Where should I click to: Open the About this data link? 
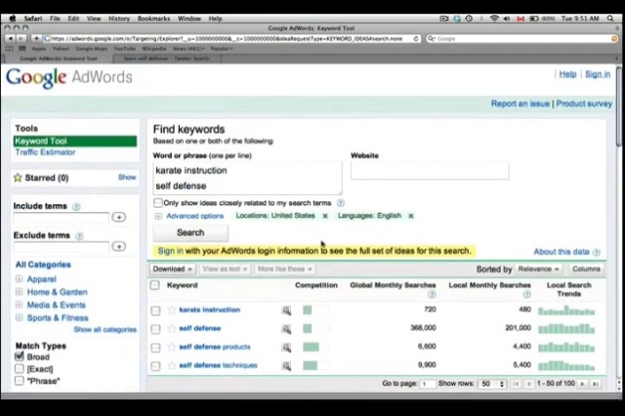click(x=562, y=252)
